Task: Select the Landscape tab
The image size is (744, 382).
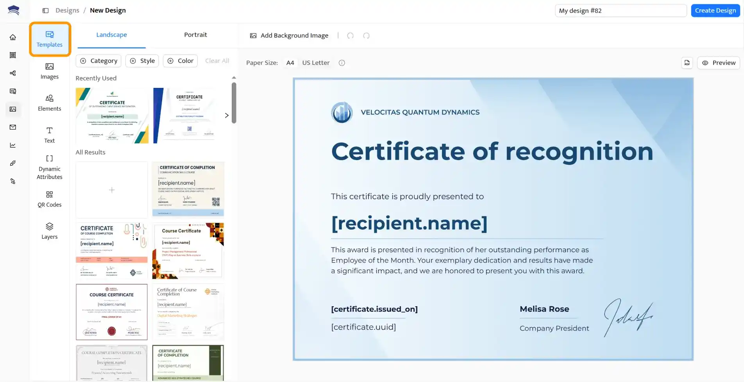Action: 111,34
